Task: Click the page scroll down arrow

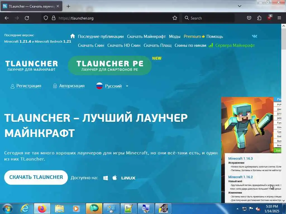Action: (x=284, y=201)
